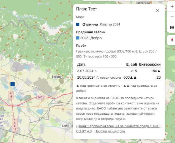Zoom in the map with plus button
Image resolution: width=175 pixels, height=143 pixels.
point(172,6)
